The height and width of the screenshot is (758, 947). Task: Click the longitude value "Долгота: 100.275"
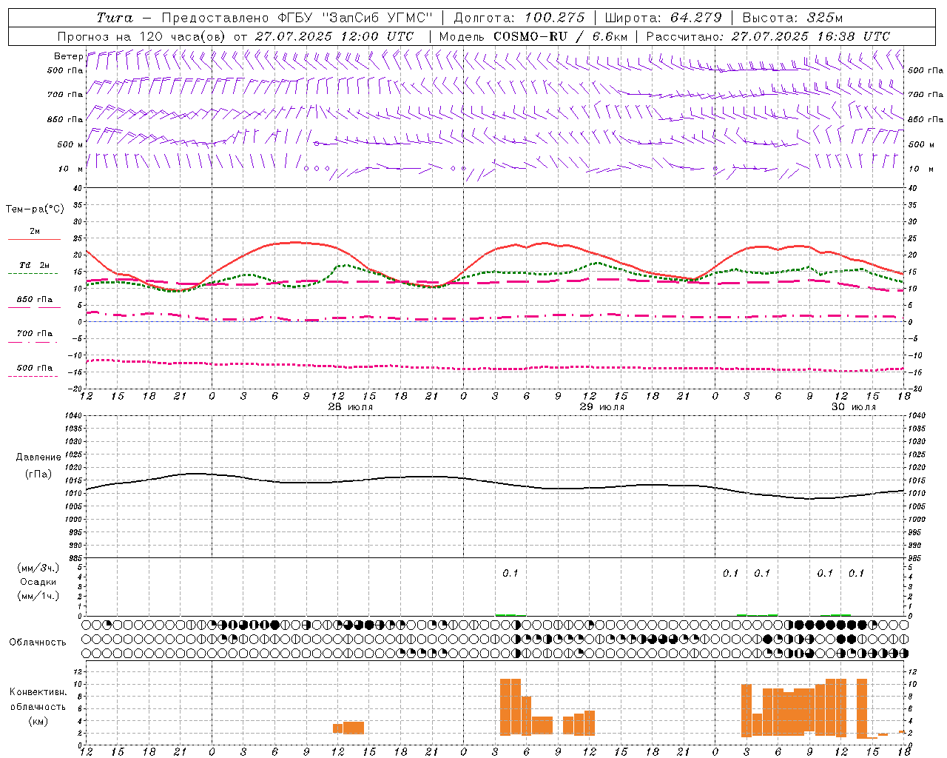click(519, 18)
